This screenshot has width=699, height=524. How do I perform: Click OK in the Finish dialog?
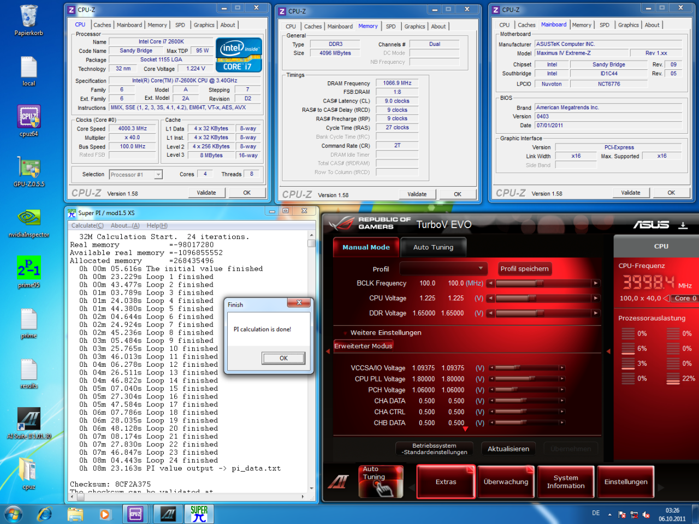[283, 358]
